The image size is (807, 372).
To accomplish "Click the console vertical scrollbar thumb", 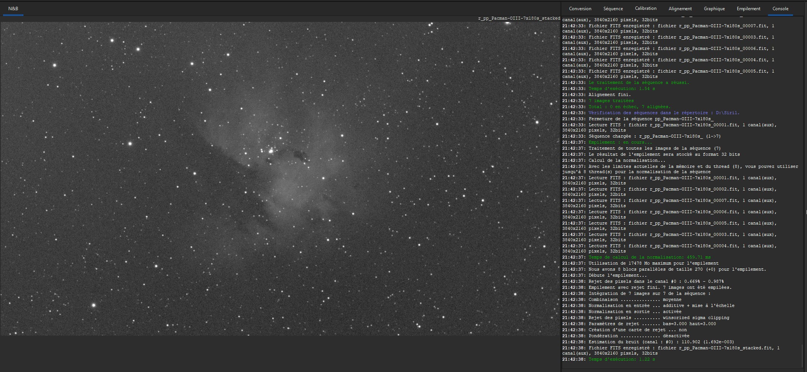I will pos(802,355).
